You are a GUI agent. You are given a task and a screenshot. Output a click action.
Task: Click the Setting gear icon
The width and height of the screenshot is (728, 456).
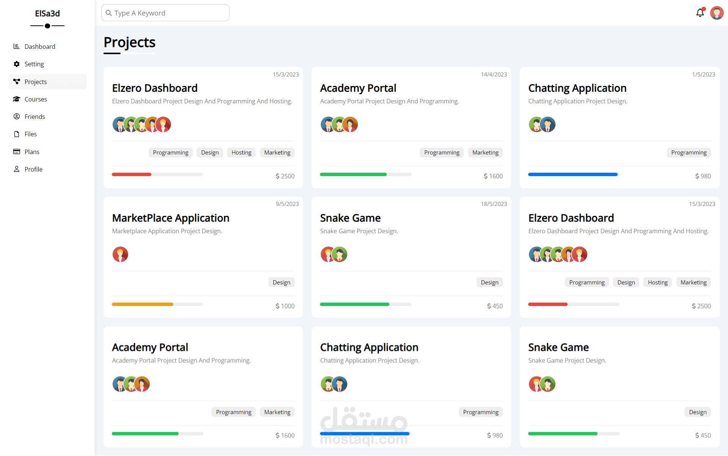(16, 64)
